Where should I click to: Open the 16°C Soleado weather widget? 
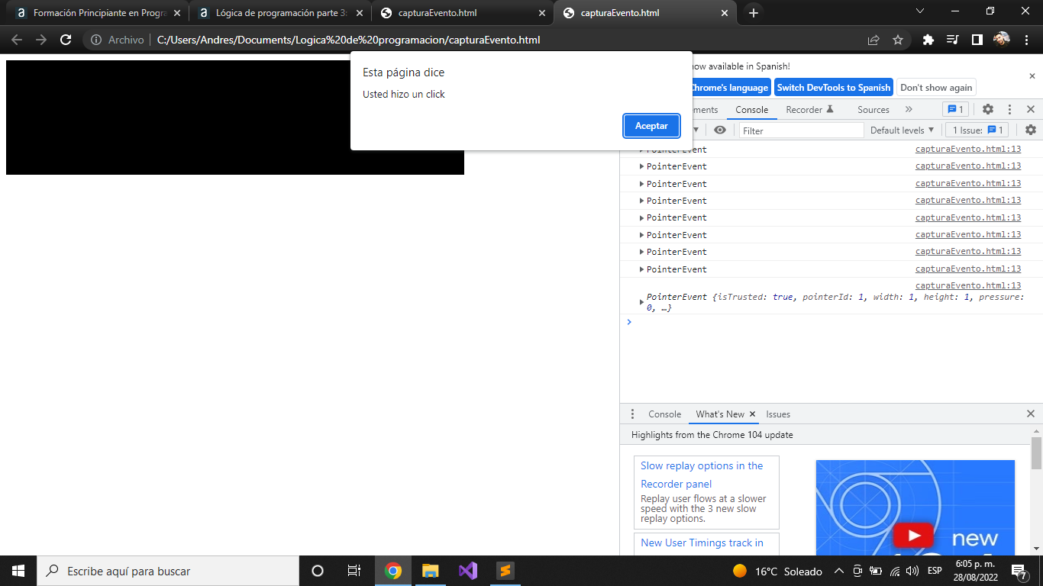[x=777, y=571]
